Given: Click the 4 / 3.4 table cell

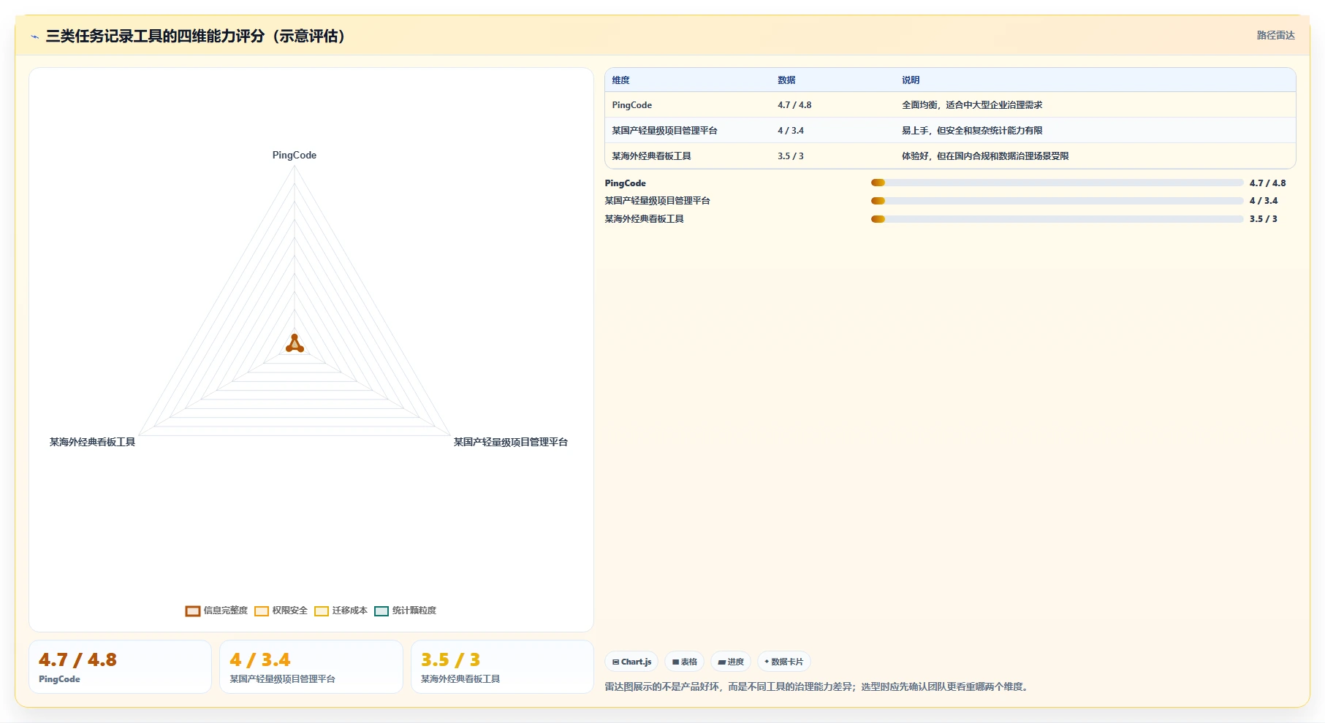Looking at the screenshot, I should (790, 131).
